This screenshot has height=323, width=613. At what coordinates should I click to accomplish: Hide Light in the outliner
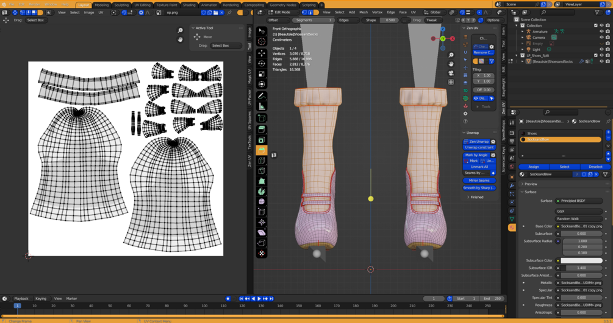(x=601, y=49)
